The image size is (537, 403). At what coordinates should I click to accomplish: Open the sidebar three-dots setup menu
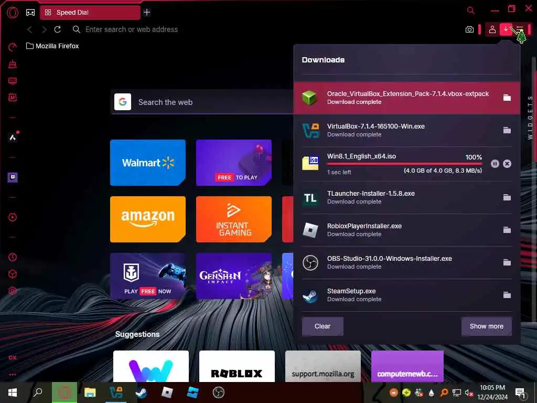click(13, 375)
